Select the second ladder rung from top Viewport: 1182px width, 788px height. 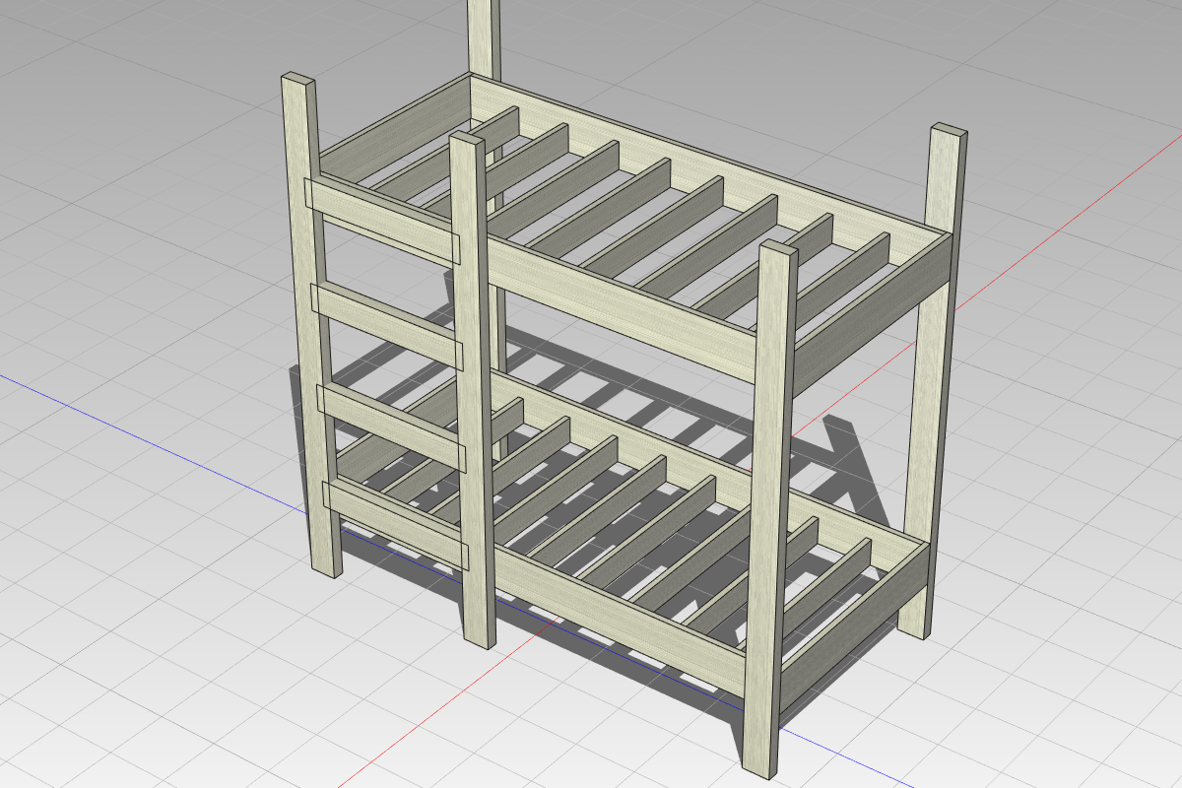tap(386, 325)
